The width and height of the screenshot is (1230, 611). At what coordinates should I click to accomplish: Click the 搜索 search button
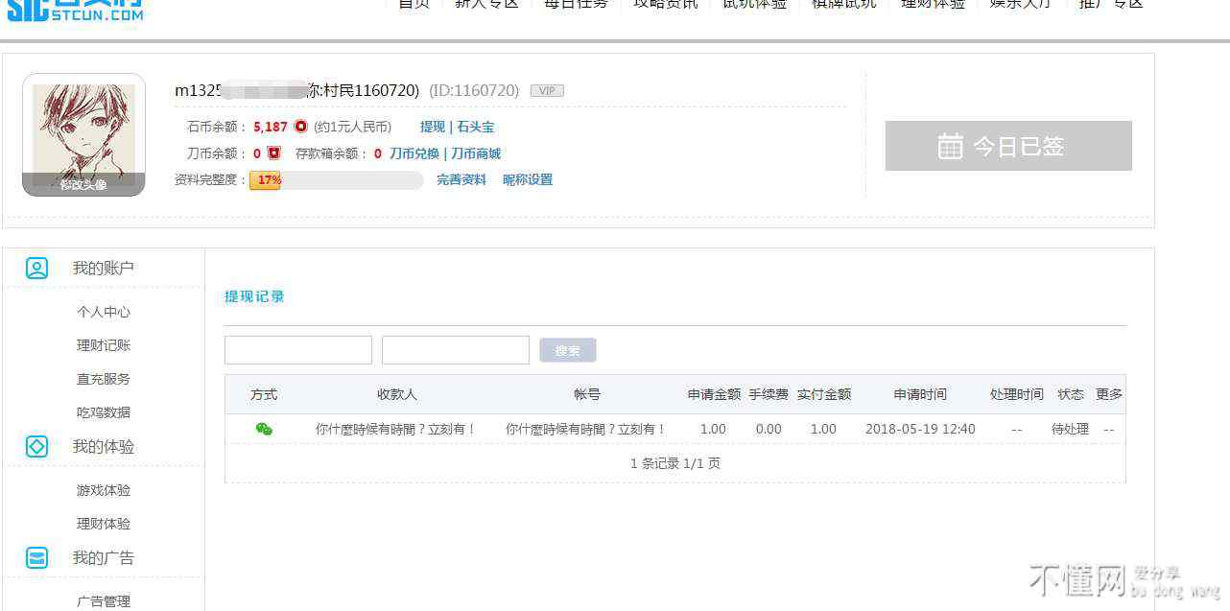pos(568,350)
